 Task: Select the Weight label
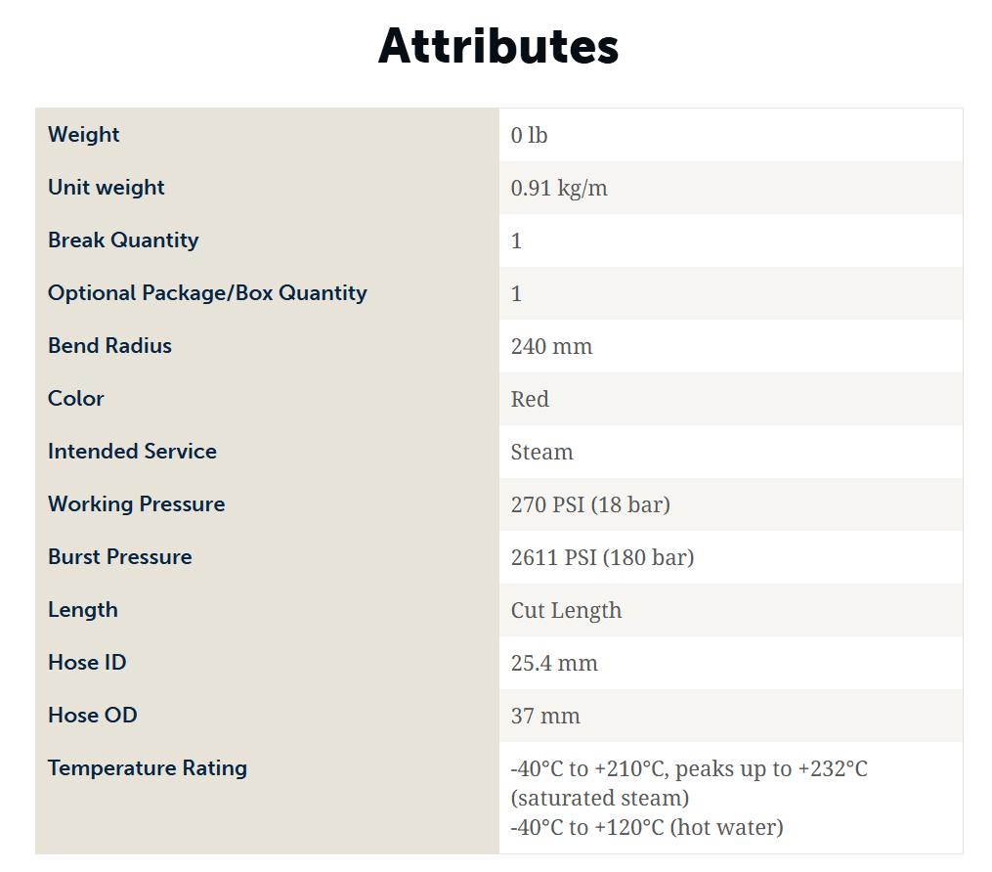click(83, 134)
